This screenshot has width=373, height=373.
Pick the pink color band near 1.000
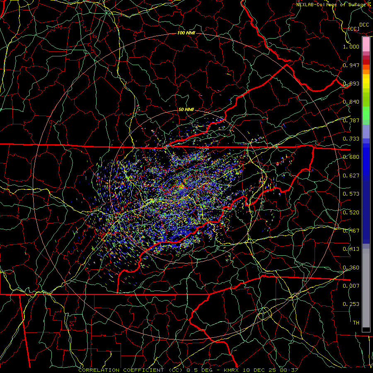(366, 44)
